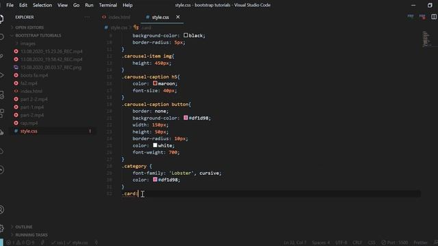This screenshot has height=246, width=438.
Task: Select style.css in the explorer tree
Action: click(29, 131)
